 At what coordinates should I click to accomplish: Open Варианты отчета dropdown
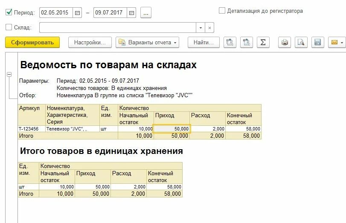pyautogui.click(x=148, y=42)
